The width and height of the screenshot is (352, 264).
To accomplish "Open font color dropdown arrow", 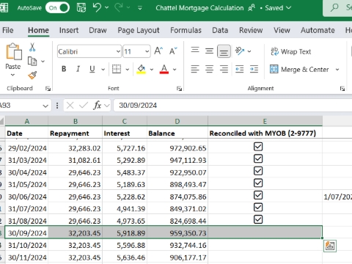I will coord(175,70).
